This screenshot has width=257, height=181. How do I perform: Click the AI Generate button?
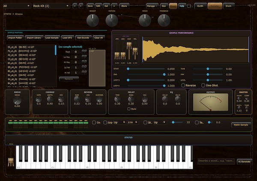[244, 162]
